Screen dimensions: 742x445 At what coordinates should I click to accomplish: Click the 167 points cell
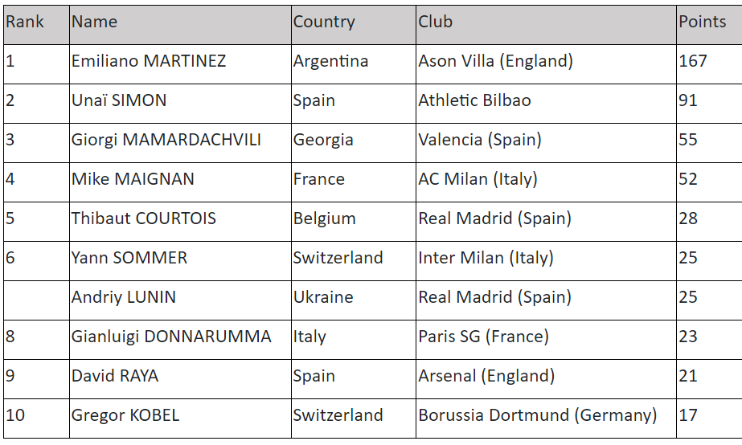(693, 62)
